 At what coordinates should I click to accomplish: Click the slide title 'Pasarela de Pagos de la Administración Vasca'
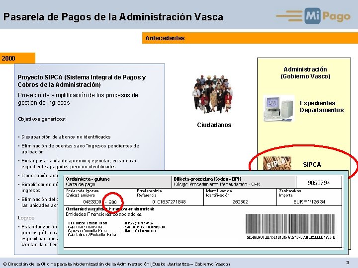click(x=113, y=17)
